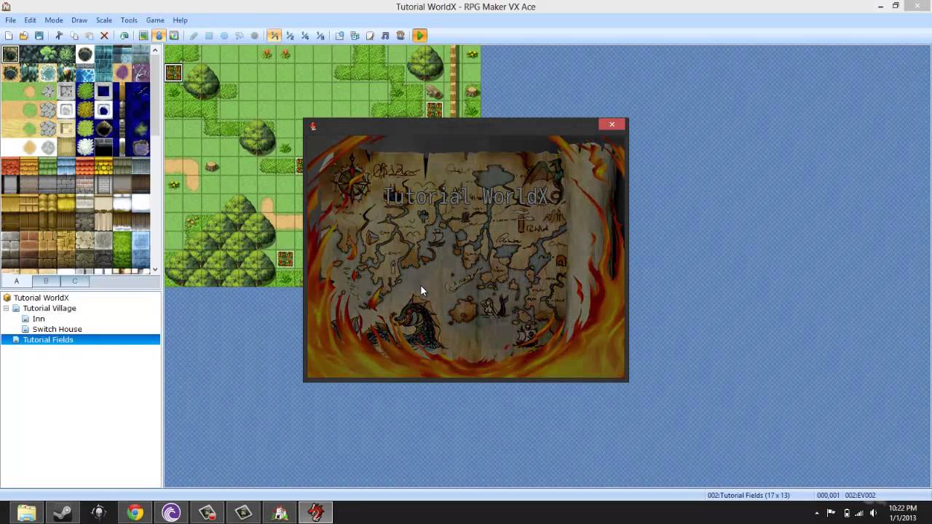The width and height of the screenshot is (932, 524).
Task: Open the Sound Test music-note icon
Action: [385, 36]
